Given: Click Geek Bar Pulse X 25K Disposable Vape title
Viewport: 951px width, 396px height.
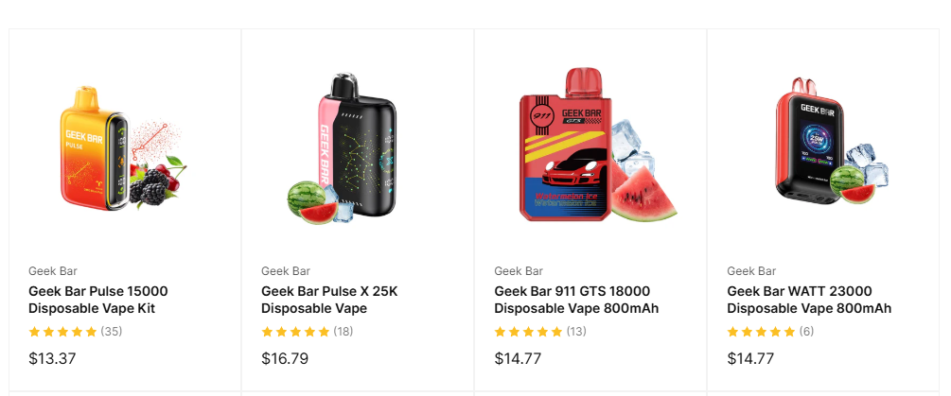Looking at the screenshot, I should (x=329, y=300).
